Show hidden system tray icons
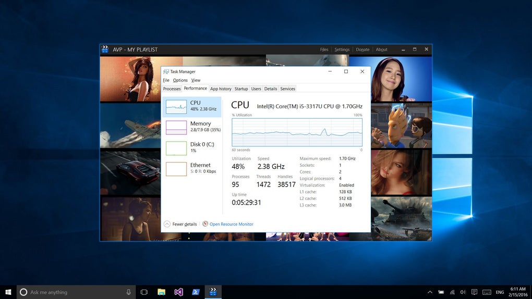532x299 pixels. 430,292
